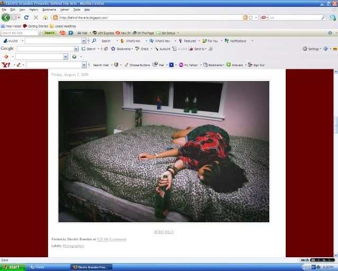Screen dimensions: 338x271
Task: Open the Google Settings dropdown
Action: pos(312,49)
